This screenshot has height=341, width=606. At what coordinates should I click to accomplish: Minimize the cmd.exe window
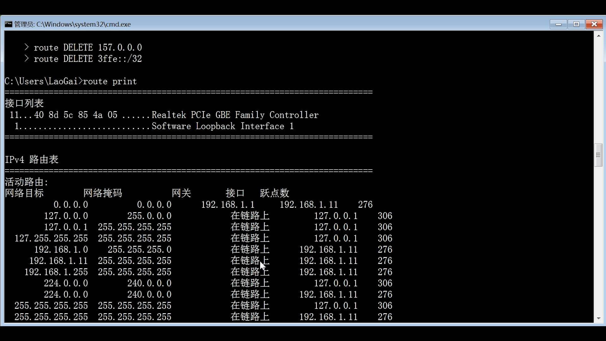558,24
